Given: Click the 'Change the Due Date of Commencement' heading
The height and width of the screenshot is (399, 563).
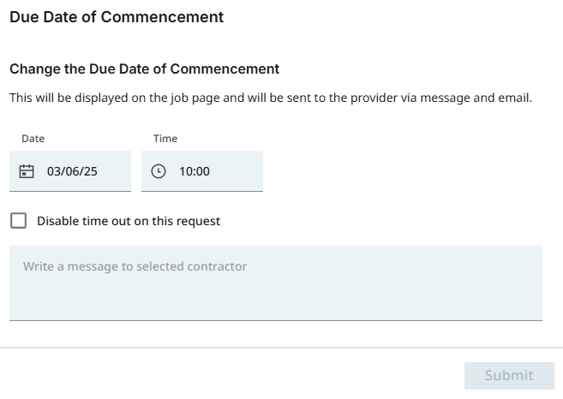Looking at the screenshot, I should 144,68.
